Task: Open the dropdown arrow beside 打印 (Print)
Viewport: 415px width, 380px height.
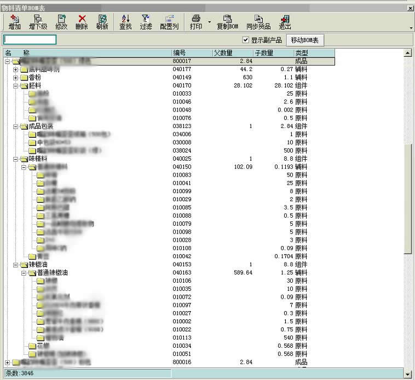Action: (x=209, y=22)
